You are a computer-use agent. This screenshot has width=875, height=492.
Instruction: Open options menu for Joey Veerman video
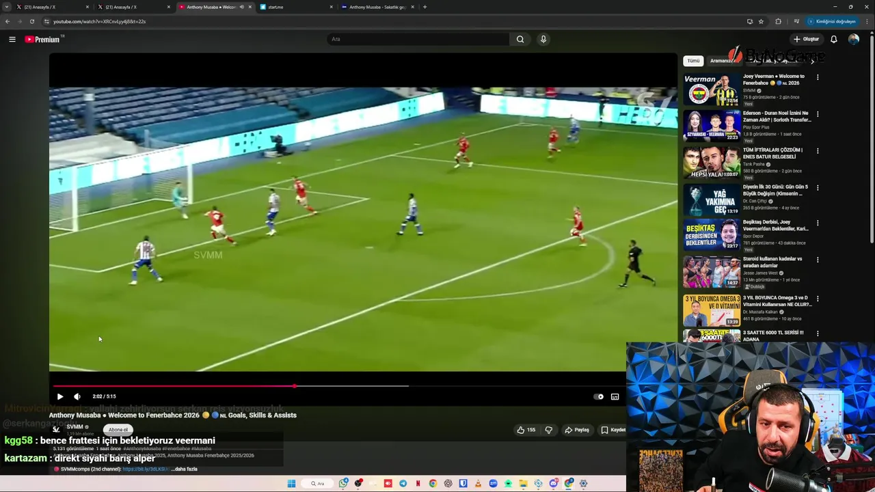click(x=818, y=77)
